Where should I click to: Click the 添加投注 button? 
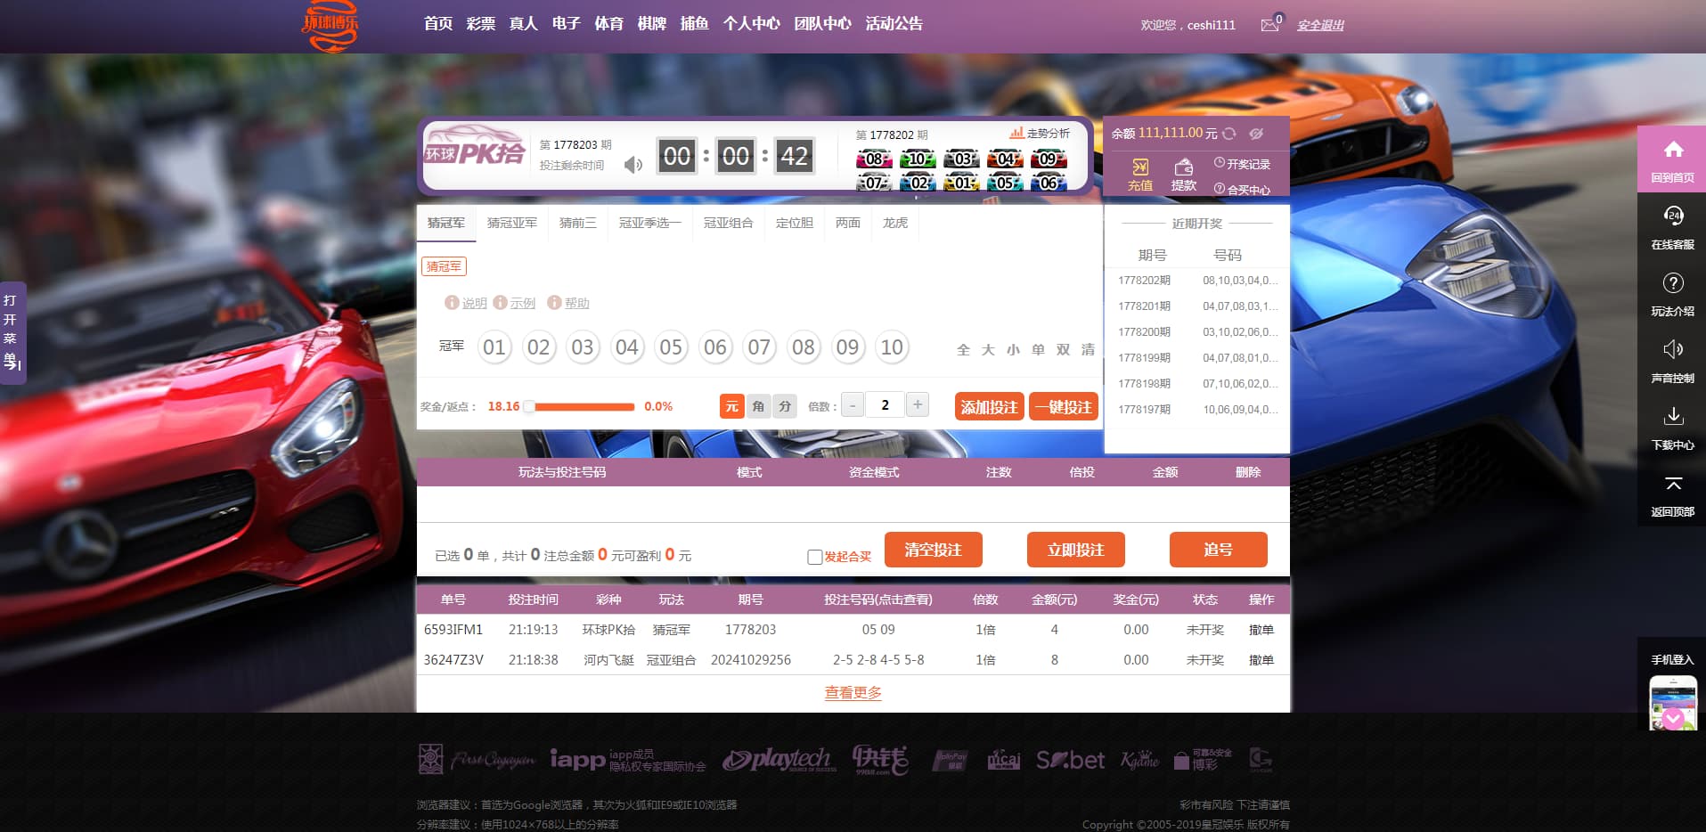[989, 407]
